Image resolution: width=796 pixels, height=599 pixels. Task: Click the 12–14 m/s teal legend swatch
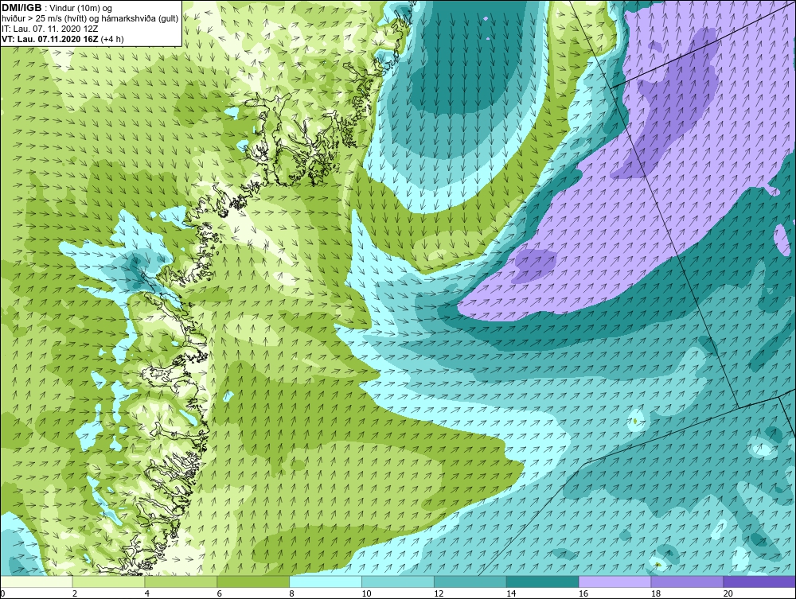tap(470, 581)
